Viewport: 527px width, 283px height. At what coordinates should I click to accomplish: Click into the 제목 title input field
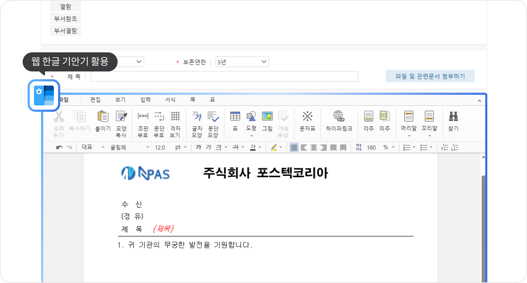click(x=225, y=76)
